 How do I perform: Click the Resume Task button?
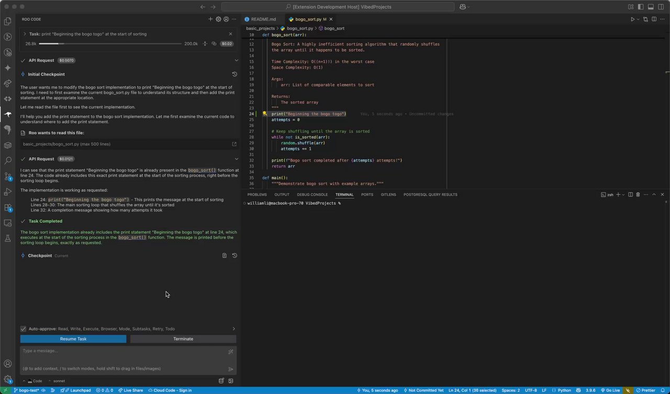point(73,339)
